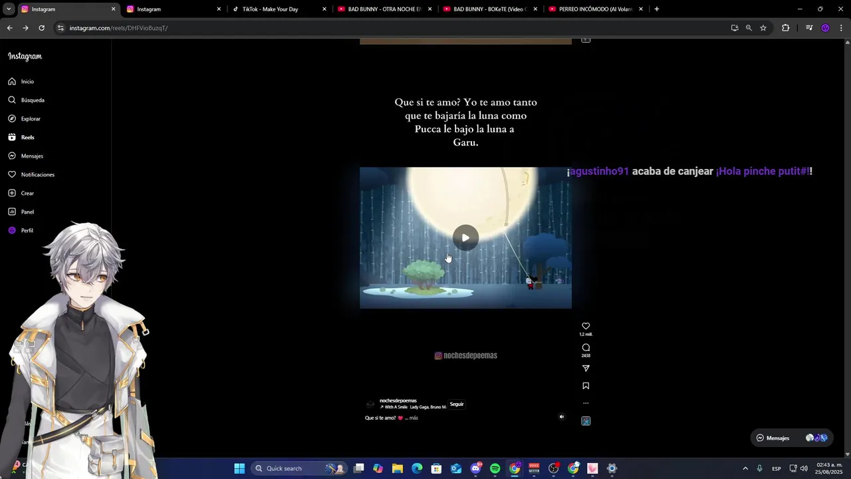Close the TikTok tab

[324, 9]
